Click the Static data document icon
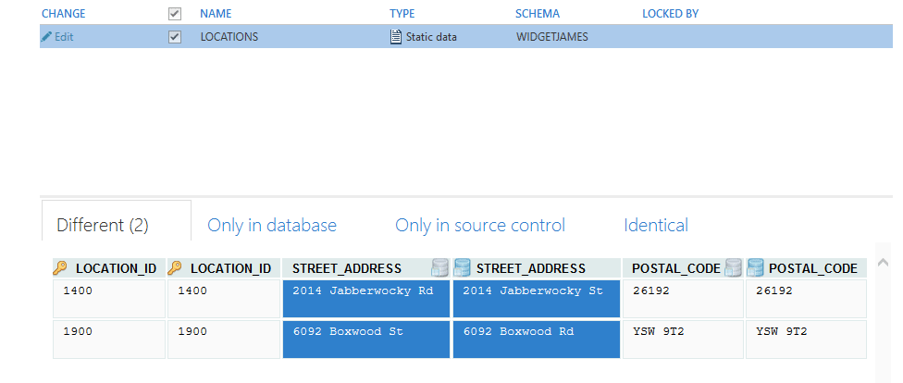903x383 pixels. click(396, 37)
